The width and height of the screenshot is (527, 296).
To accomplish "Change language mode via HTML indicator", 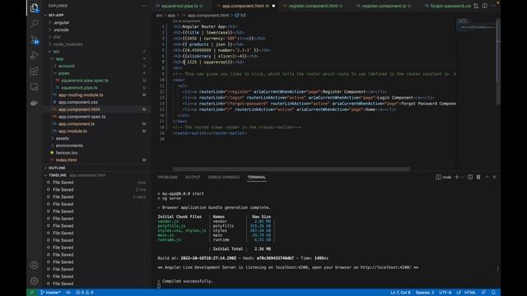I will pos(470,293).
